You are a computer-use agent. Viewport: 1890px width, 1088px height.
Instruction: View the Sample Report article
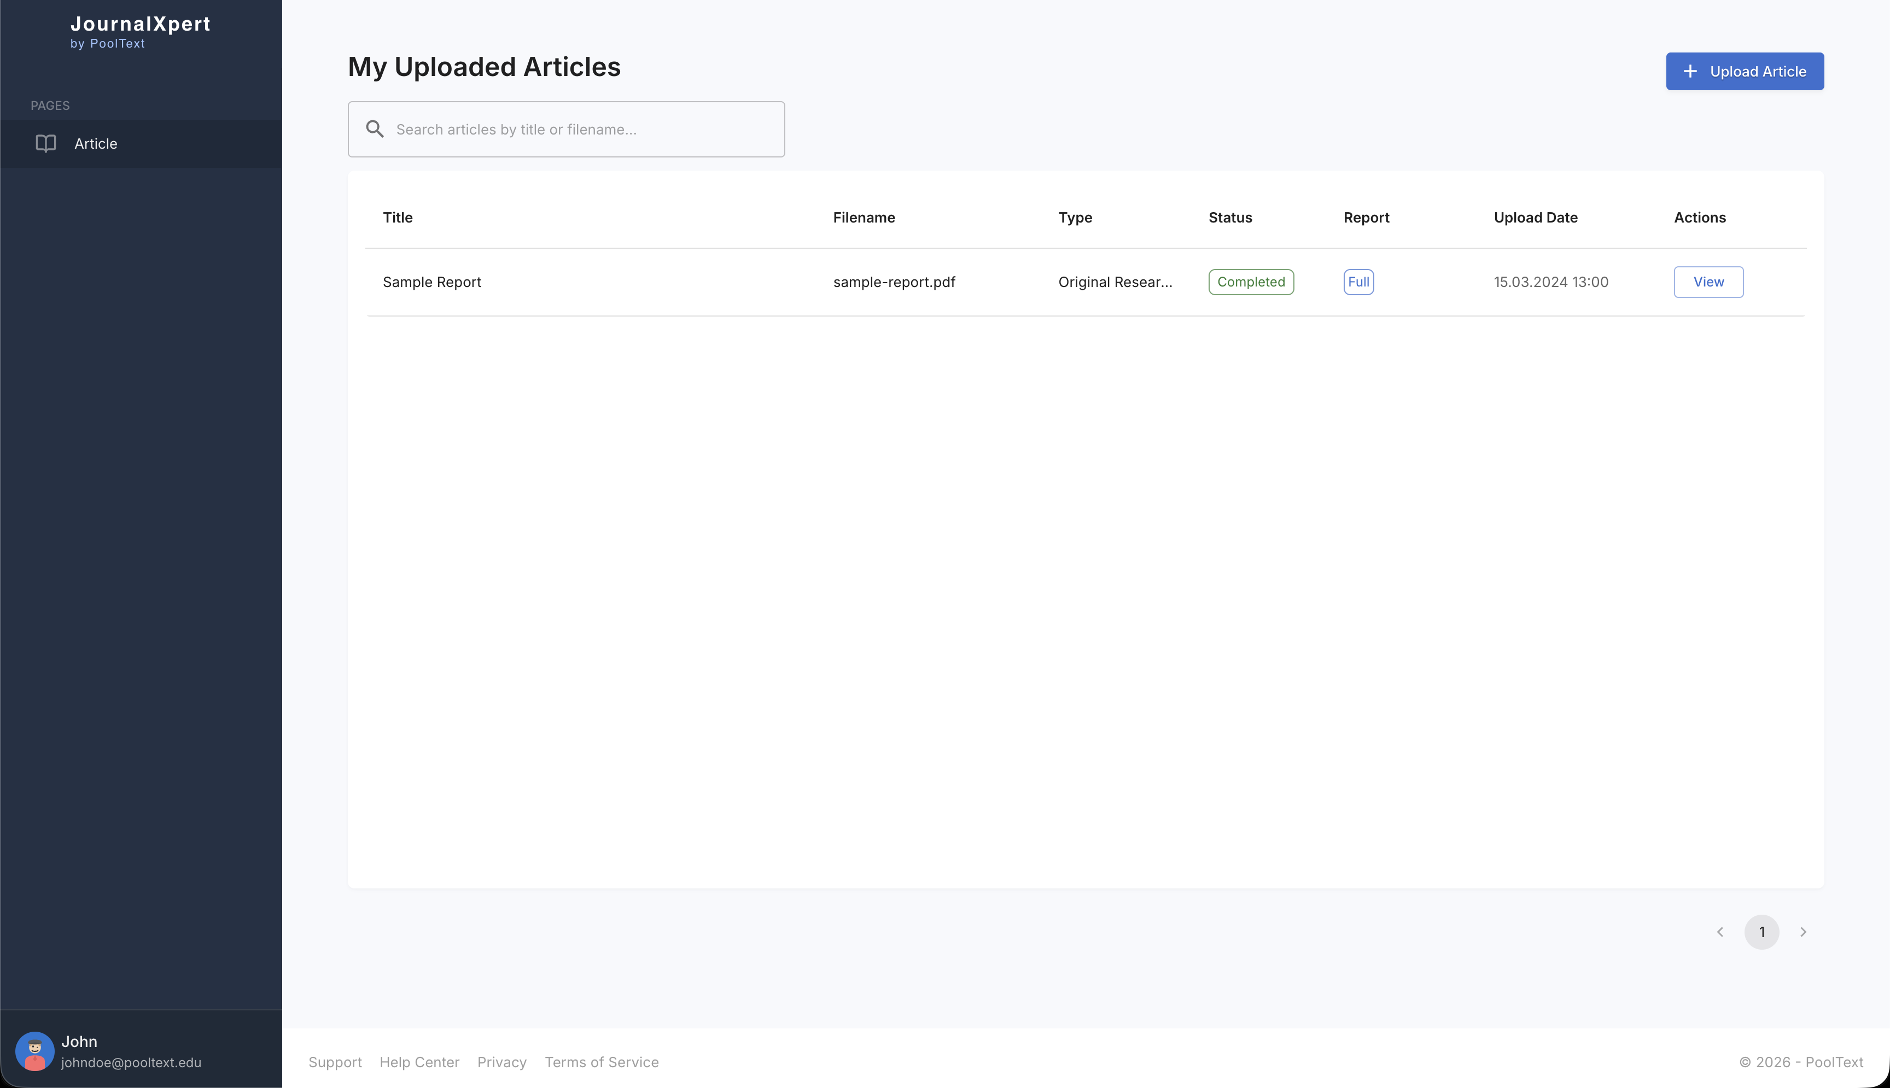(1708, 282)
